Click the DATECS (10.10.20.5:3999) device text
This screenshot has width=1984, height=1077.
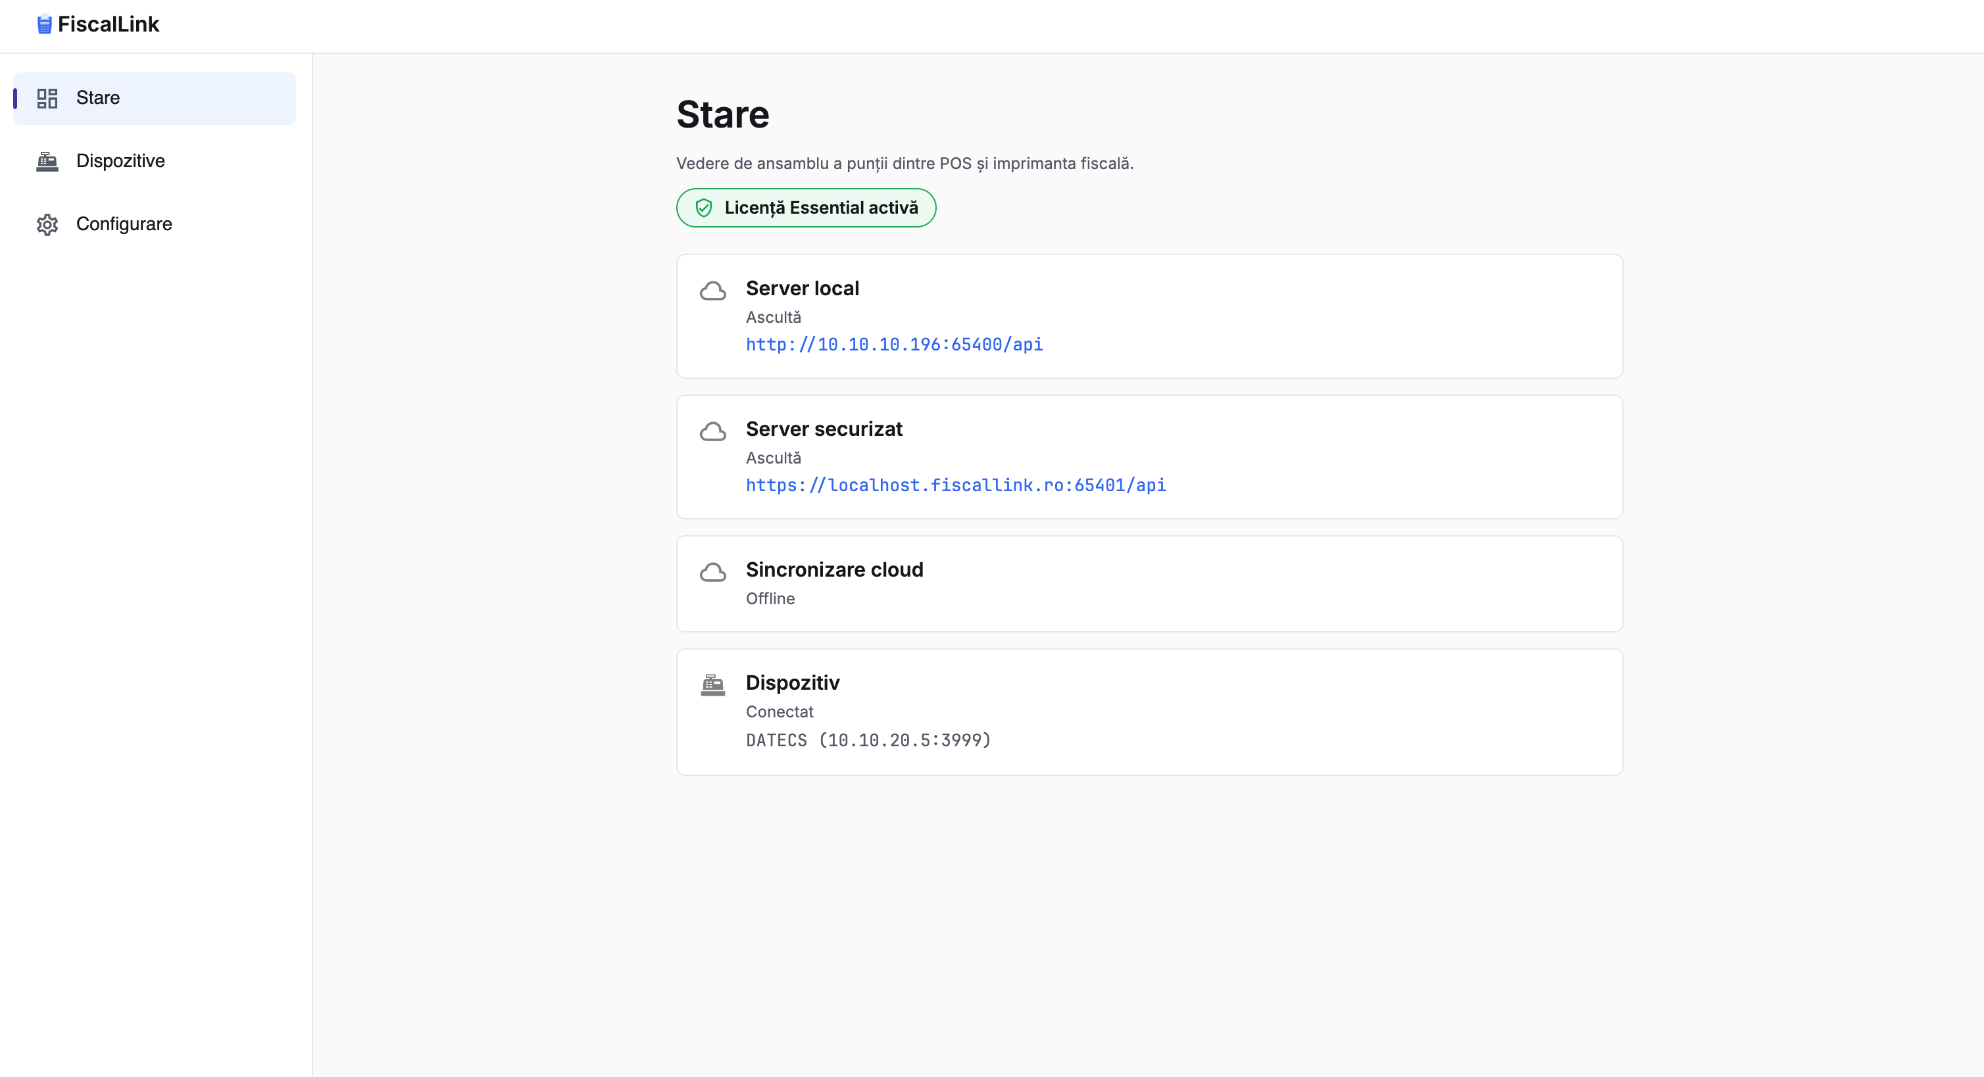[869, 740]
